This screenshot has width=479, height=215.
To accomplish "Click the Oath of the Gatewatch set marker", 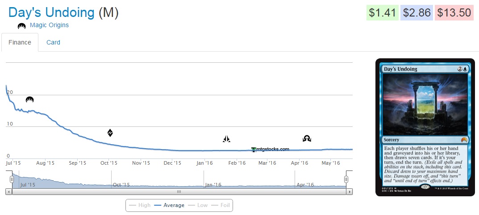I will pyautogui.click(x=226, y=139).
